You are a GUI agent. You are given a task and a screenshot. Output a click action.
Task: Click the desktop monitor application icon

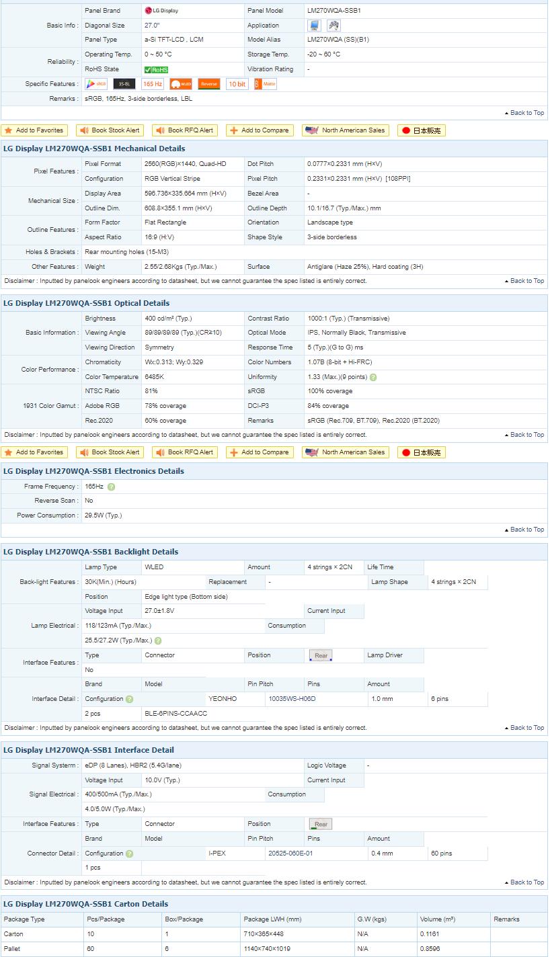tap(314, 26)
